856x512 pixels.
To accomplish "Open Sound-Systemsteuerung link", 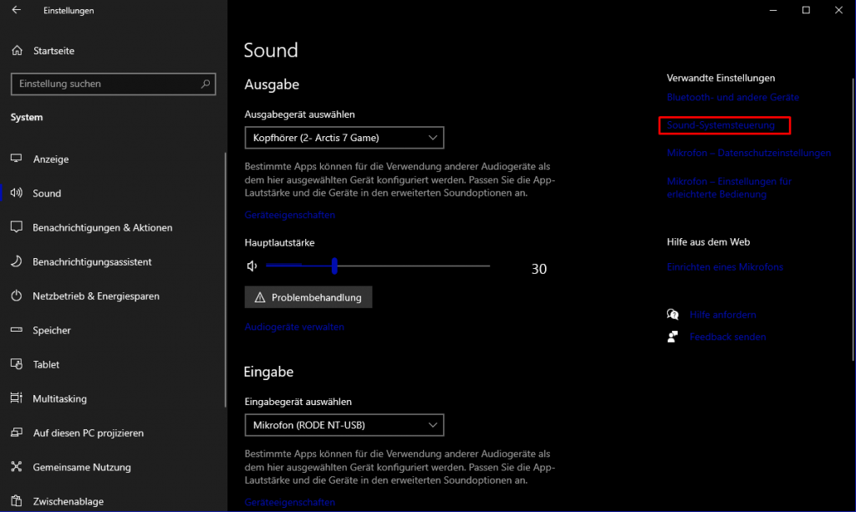I will click(x=724, y=126).
